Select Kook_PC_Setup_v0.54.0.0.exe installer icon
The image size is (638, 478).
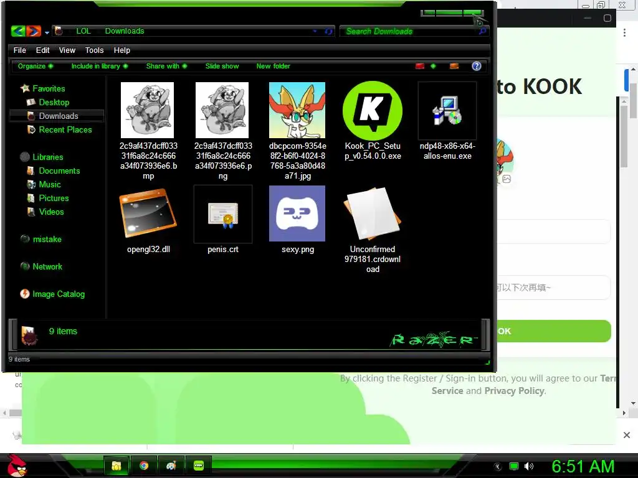click(x=373, y=111)
